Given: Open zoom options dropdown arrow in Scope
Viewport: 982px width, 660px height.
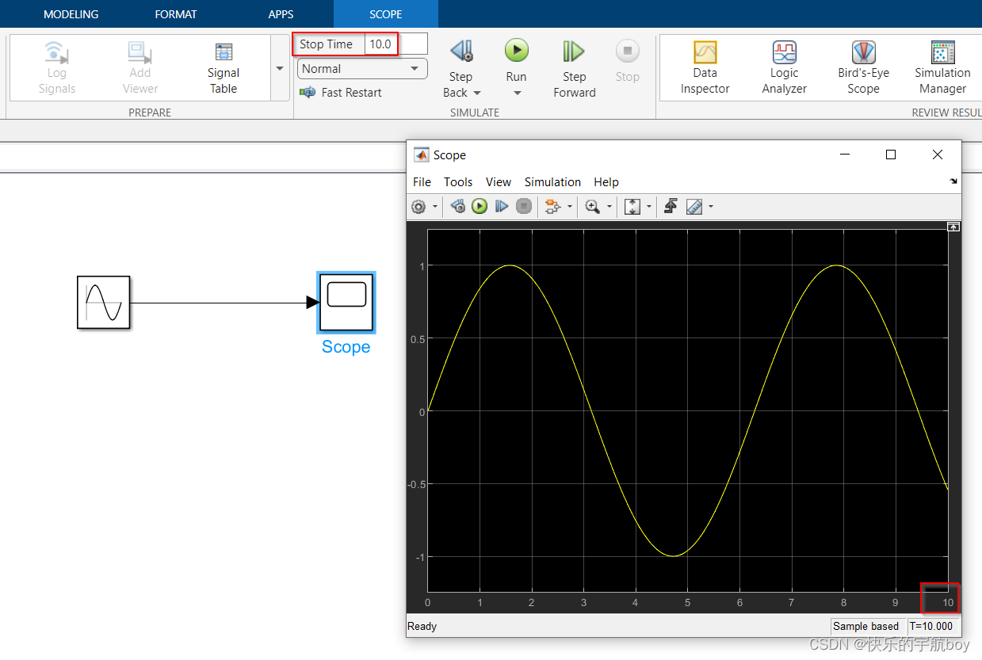Looking at the screenshot, I should coord(609,207).
